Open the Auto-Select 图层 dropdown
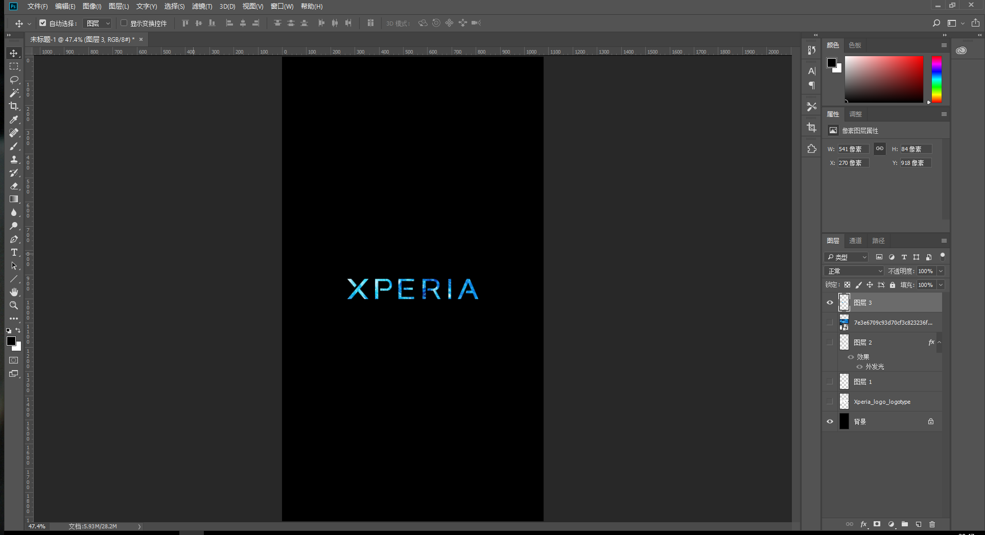This screenshot has height=535, width=985. (97, 23)
